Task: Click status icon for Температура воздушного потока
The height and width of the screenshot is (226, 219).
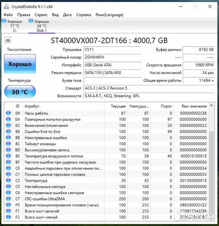Action: click(8, 156)
